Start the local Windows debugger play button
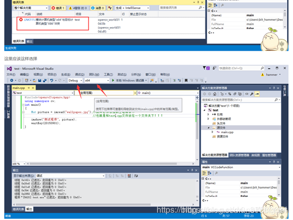 (113, 80)
